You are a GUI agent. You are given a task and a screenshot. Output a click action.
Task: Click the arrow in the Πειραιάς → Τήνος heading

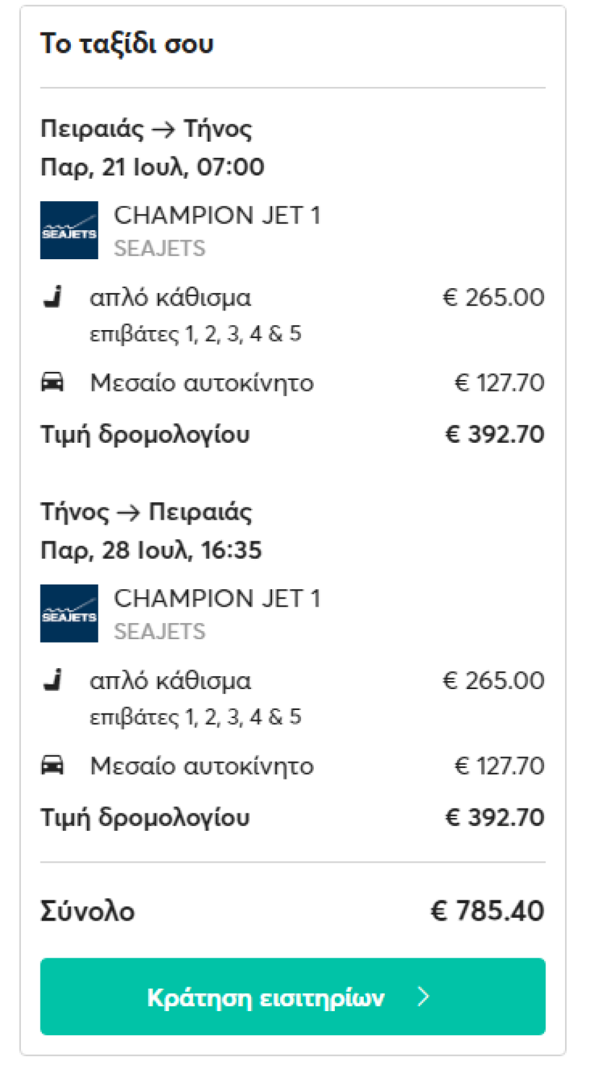pyautogui.click(x=163, y=130)
